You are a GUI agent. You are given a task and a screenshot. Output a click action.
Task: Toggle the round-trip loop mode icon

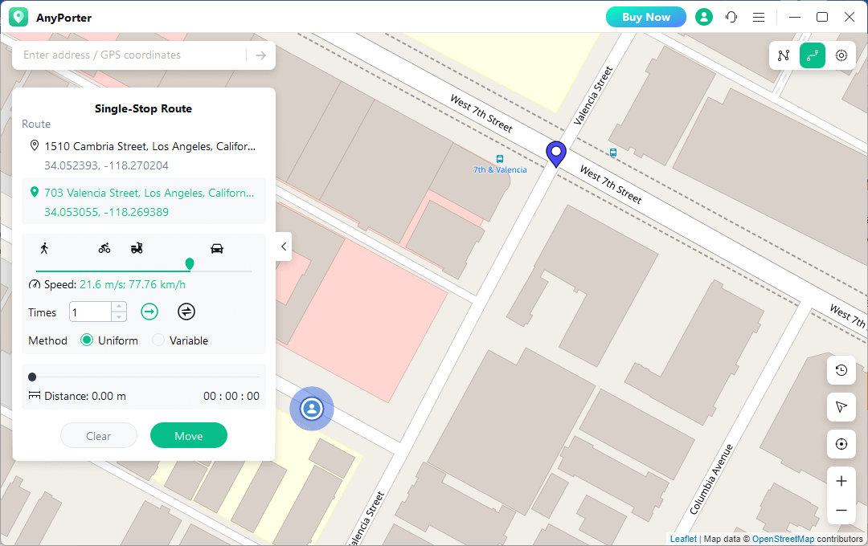click(186, 312)
